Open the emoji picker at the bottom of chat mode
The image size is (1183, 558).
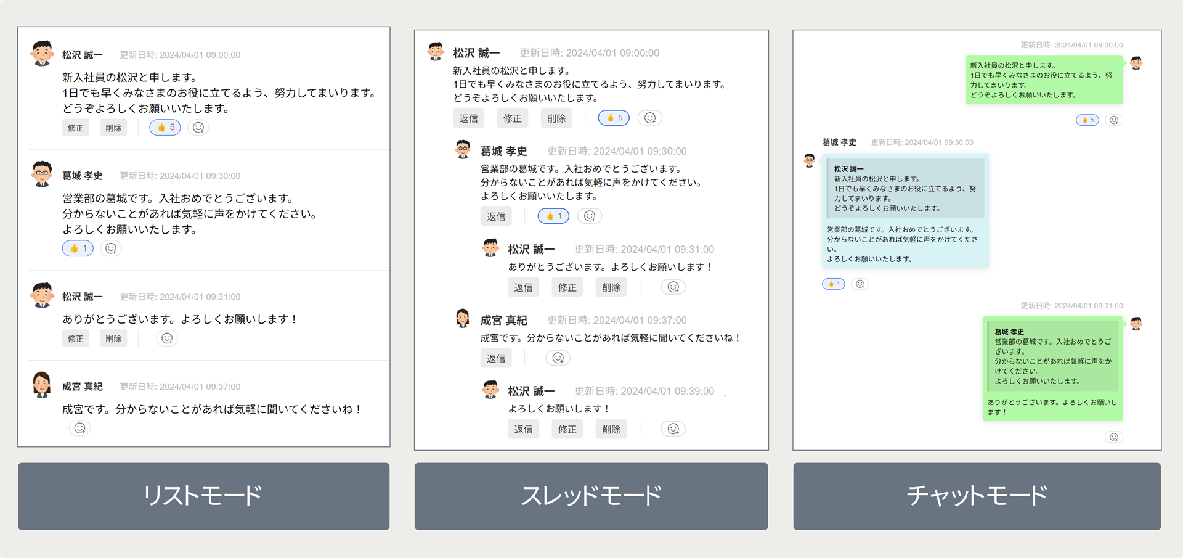pos(1114,437)
